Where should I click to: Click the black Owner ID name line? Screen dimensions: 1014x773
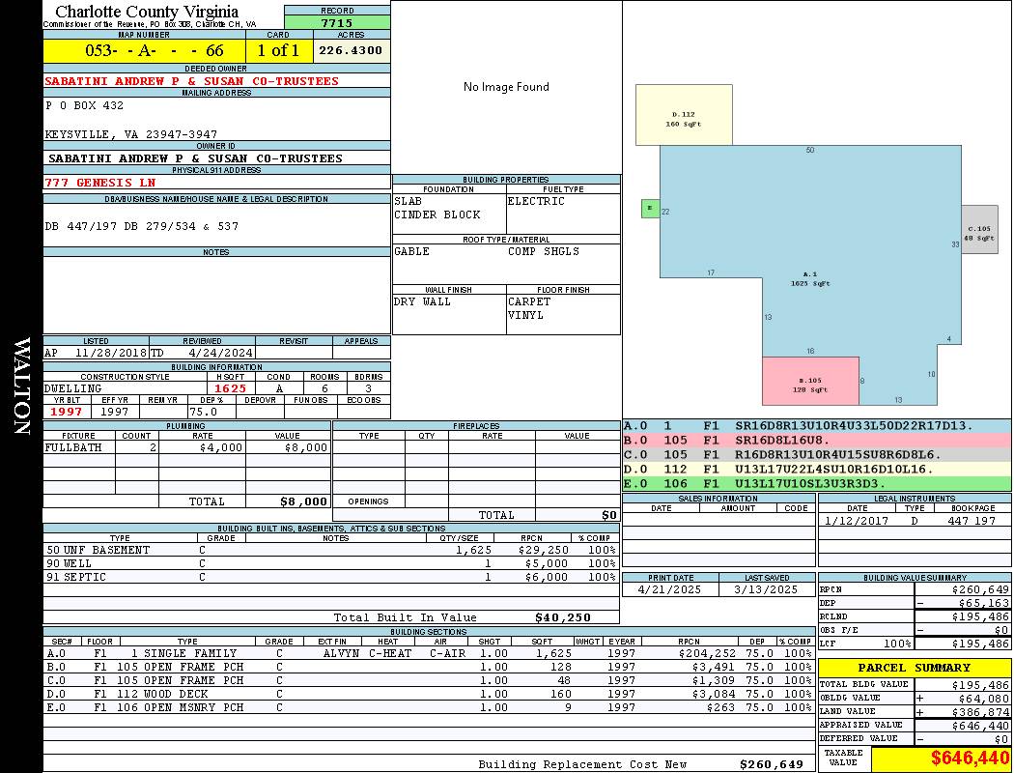195,158
